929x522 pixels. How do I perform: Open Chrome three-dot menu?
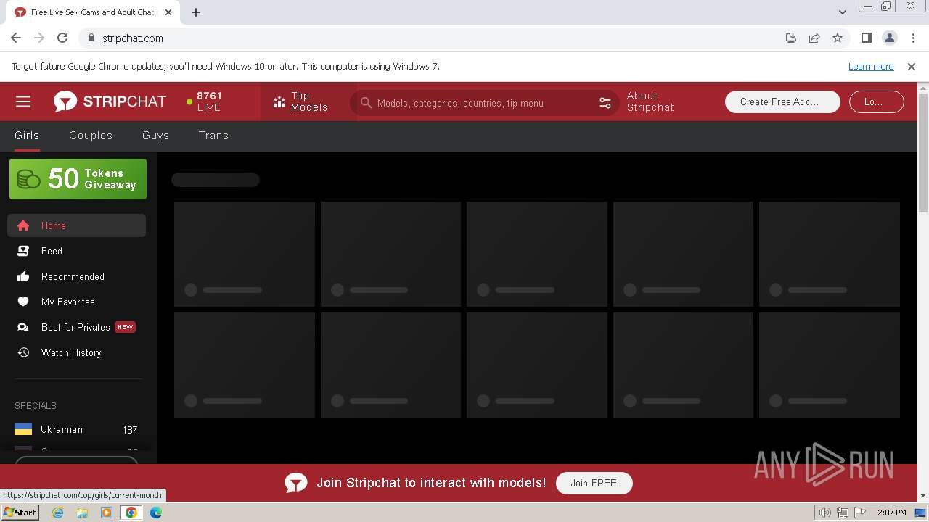click(912, 38)
